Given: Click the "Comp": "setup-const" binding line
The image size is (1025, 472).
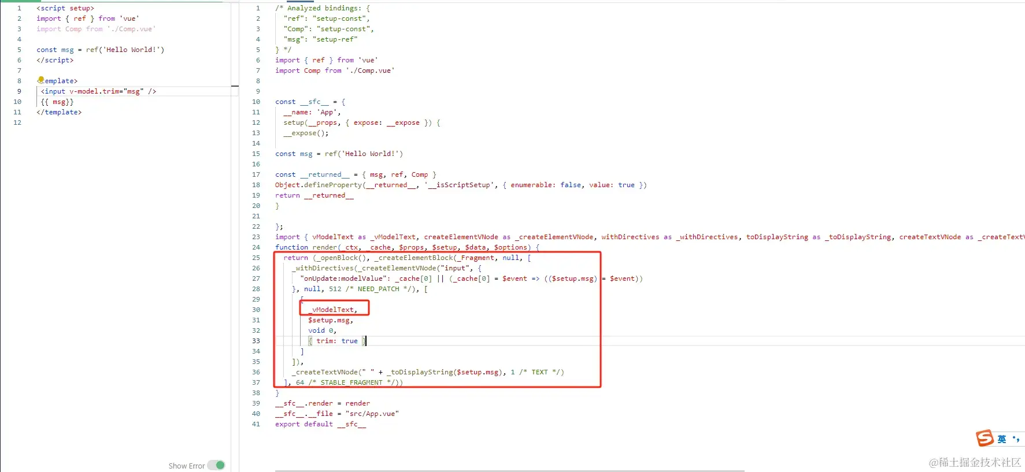Looking at the screenshot, I should point(328,29).
